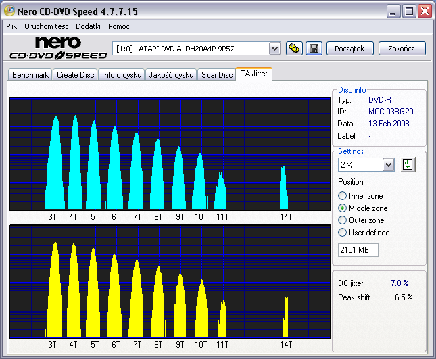436x359 pixels.
Task: Click the Peak shift 16.5 % value
Action: pyautogui.click(x=402, y=297)
